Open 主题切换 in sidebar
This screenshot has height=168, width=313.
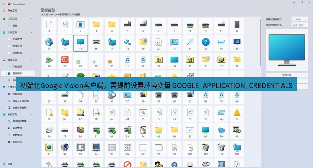click(x=18, y=94)
